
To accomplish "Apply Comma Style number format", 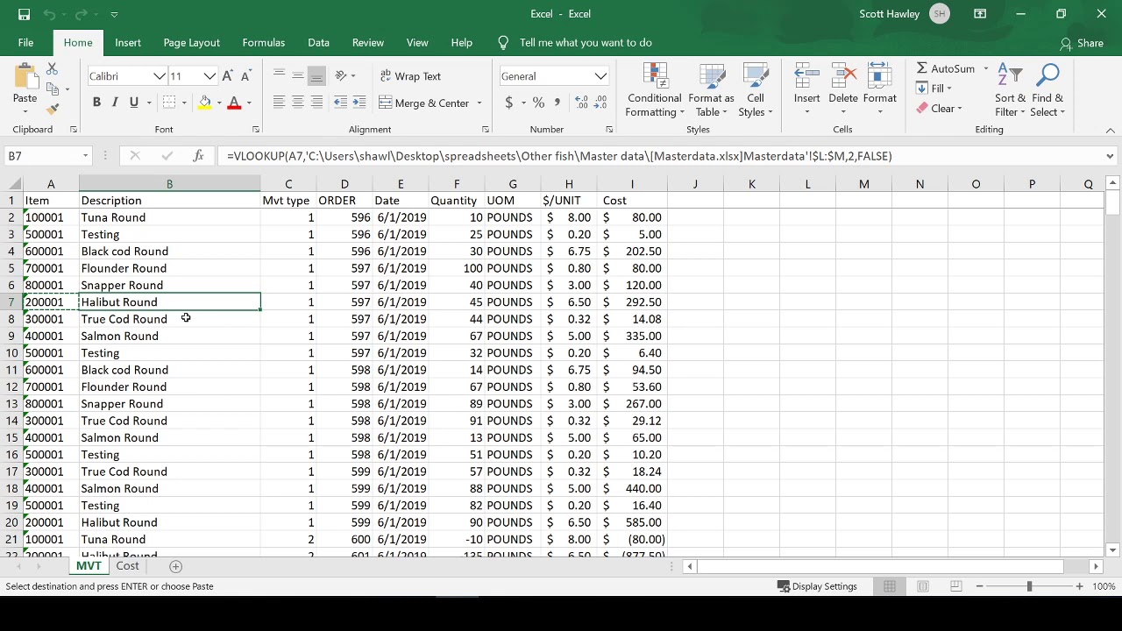I will pyautogui.click(x=557, y=103).
